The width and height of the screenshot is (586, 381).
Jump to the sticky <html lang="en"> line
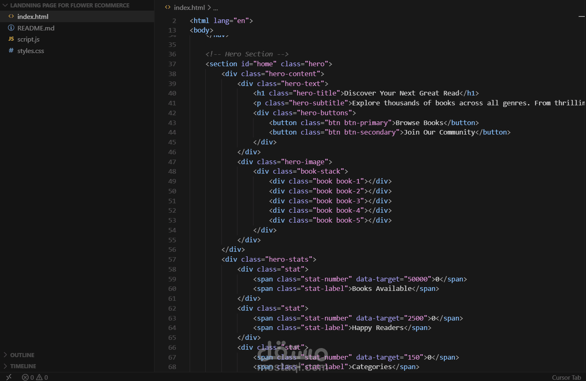[221, 21]
